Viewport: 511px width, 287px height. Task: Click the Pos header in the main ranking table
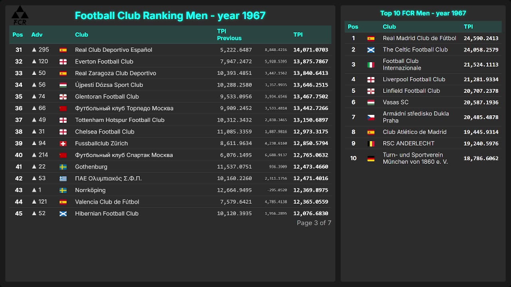pyautogui.click(x=18, y=35)
